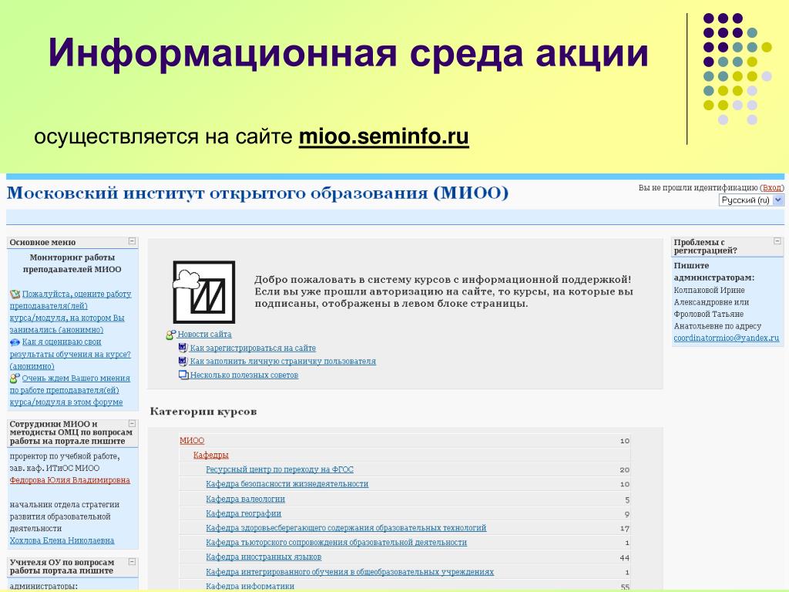This screenshot has width=789, height=592.
Task: Click the МИОО logo image
Action: point(203,292)
